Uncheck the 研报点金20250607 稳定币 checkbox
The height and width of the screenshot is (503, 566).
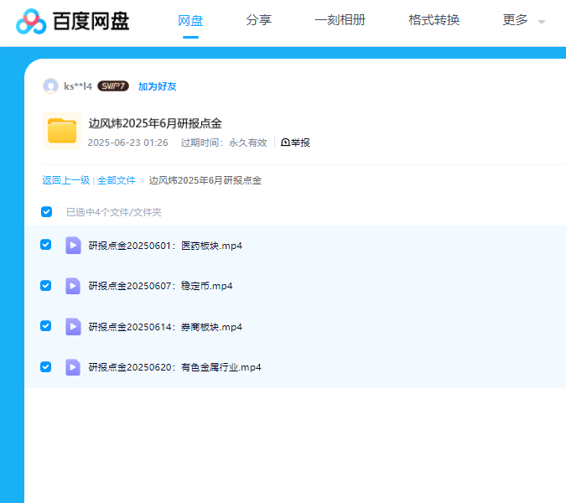click(46, 286)
